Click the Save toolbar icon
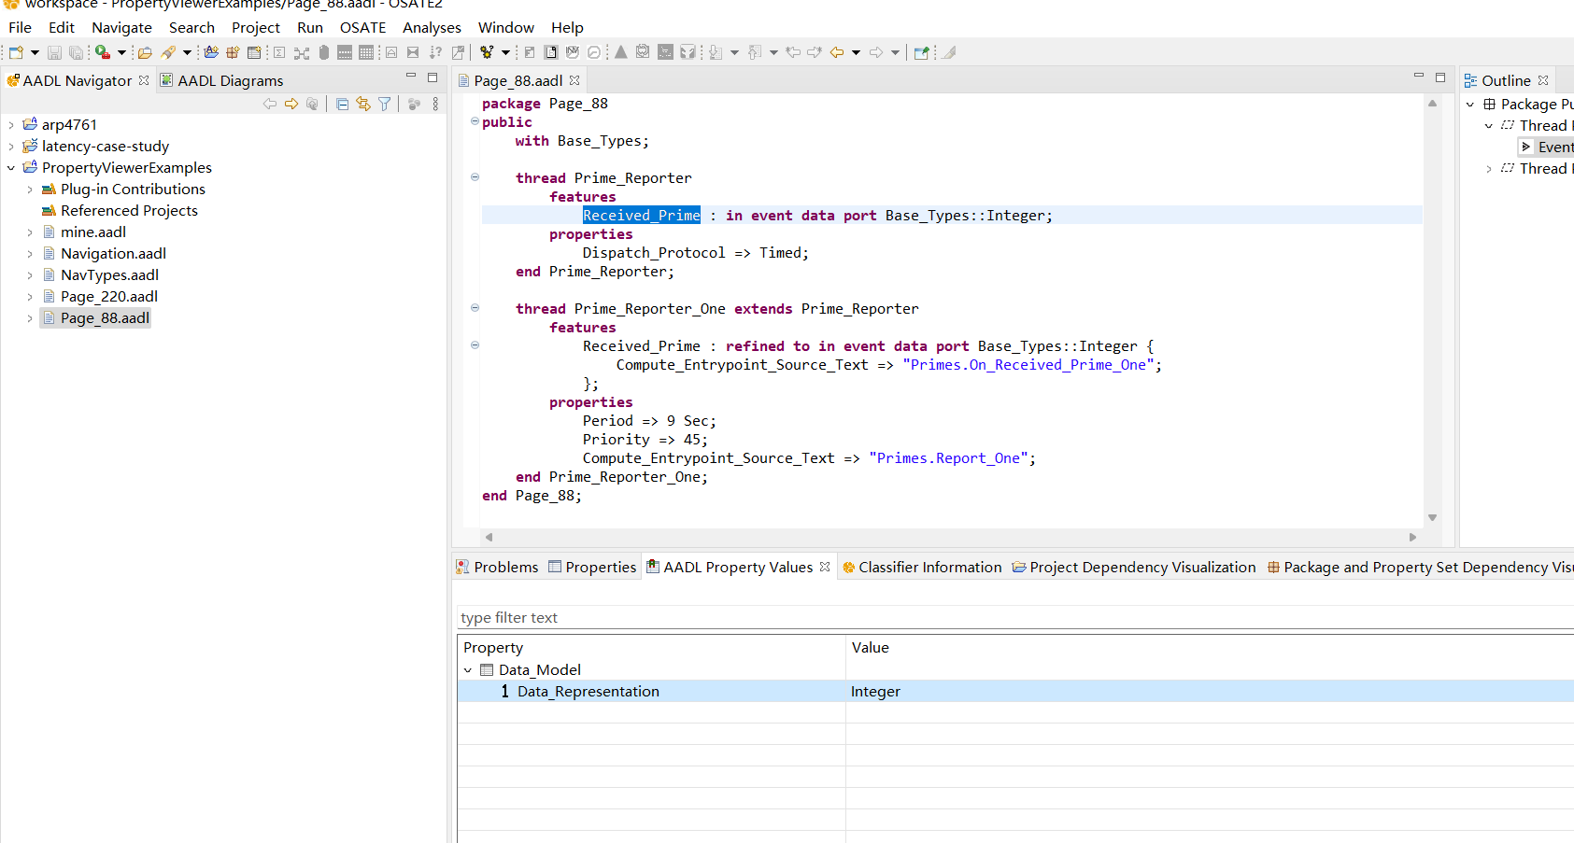 [54, 52]
